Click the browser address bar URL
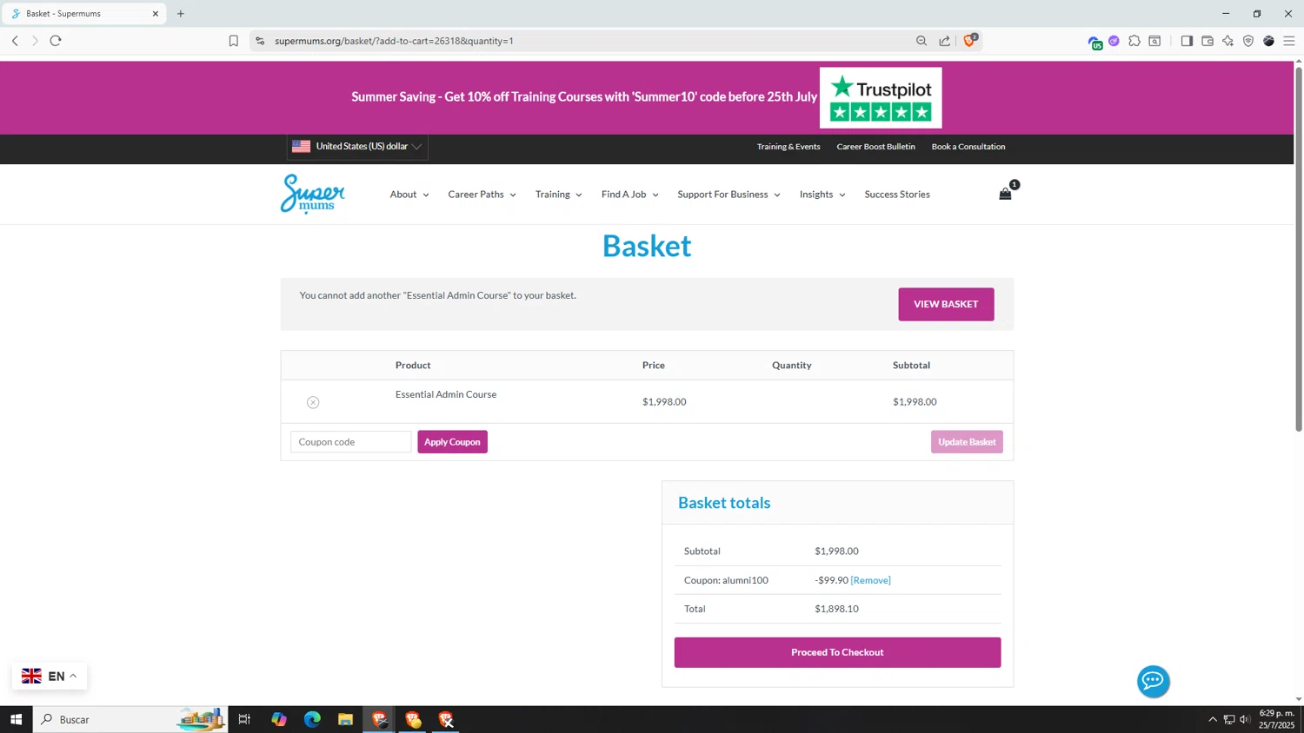Image resolution: width=1304 pixels, height=733 pixels. point(394,41)
